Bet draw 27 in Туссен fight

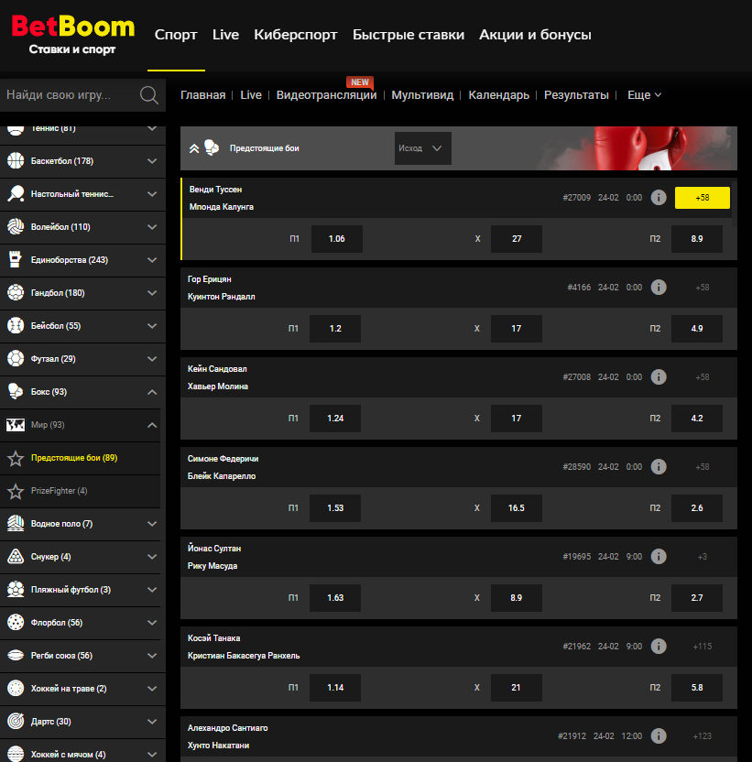click(517, 239)
